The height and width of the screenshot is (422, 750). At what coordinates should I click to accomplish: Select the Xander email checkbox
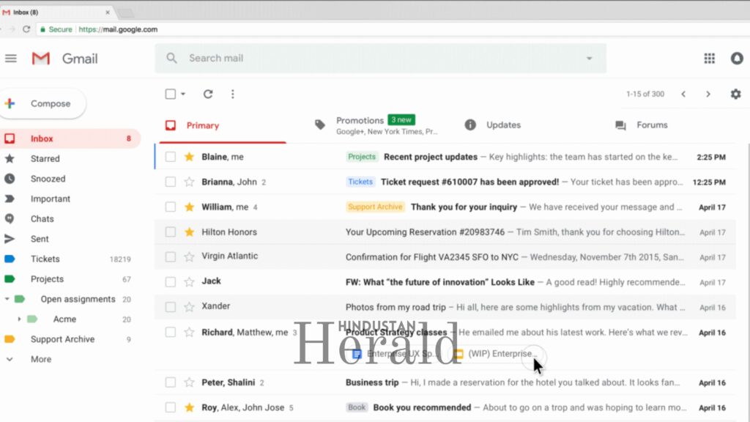point(170,307)
